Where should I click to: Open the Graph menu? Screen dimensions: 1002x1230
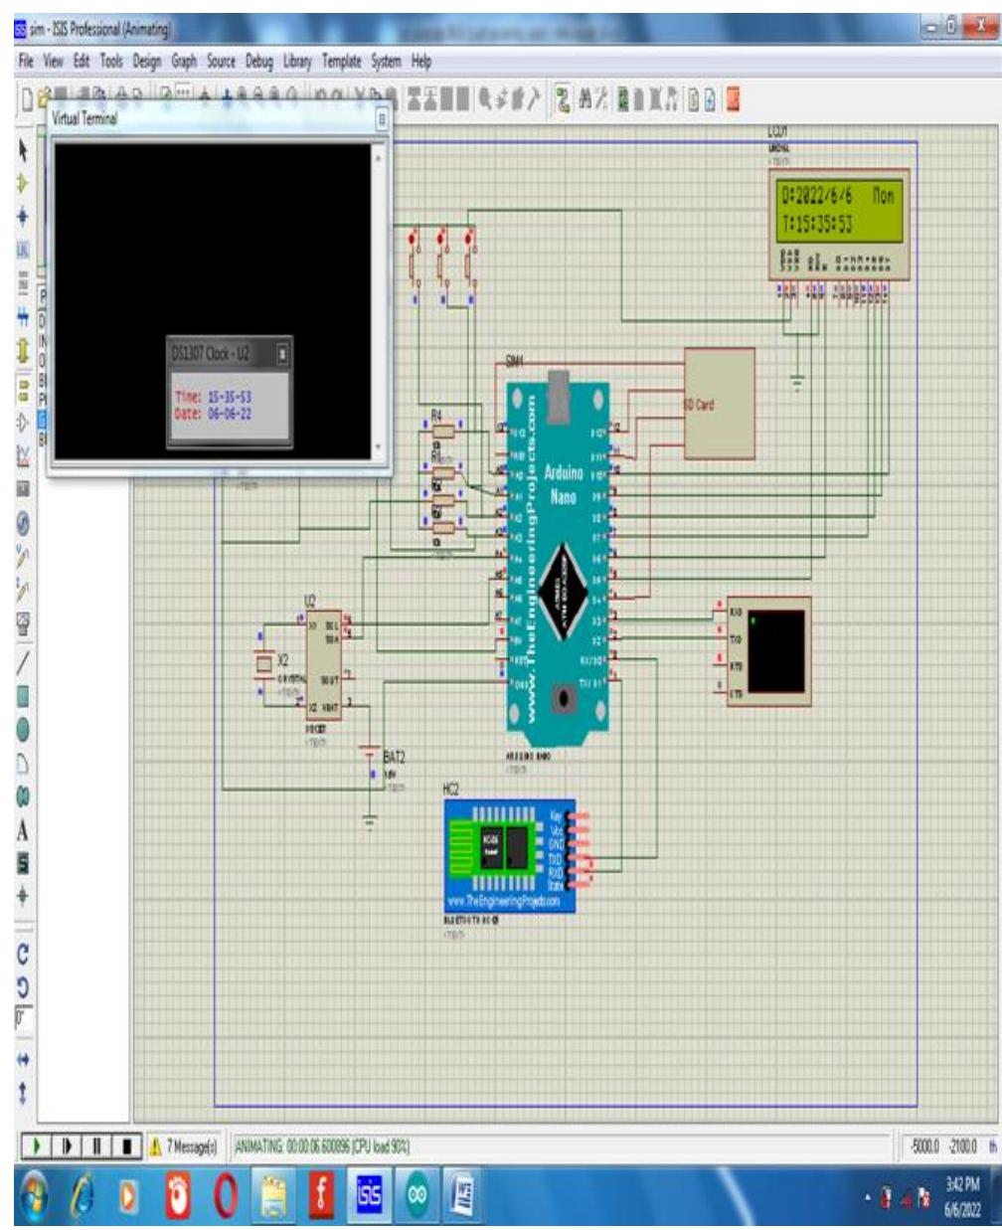click(184, 62)
